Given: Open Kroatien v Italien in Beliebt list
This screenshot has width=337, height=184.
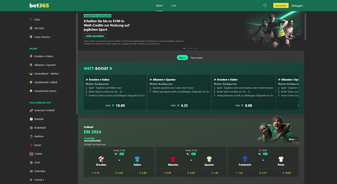Looking at the screenshot, I should (44, 56).
